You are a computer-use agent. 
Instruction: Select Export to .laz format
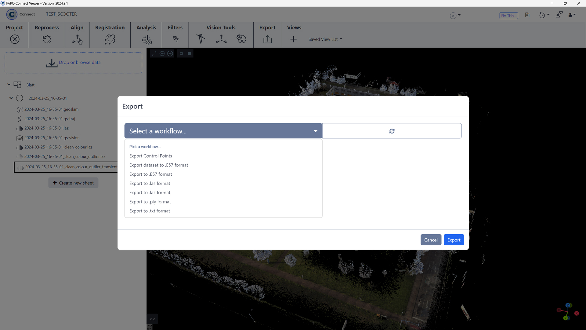pos(150,193)
